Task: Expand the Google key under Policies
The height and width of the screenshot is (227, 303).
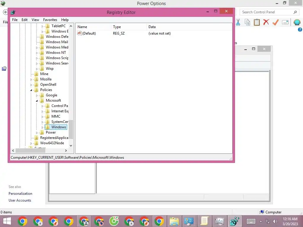Action: [37, 95]
